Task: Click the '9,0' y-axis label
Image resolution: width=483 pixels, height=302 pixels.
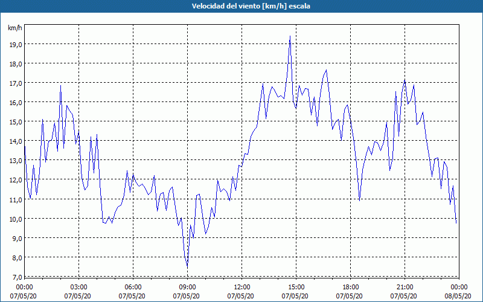Action: click(17, 239)
